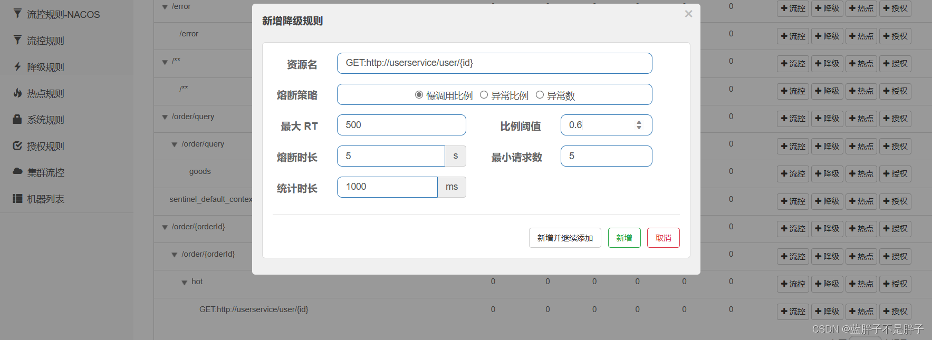This screenshot has width=932, height=340.
Task: Click the 最大 RT input field
Action: coord(401,125)
